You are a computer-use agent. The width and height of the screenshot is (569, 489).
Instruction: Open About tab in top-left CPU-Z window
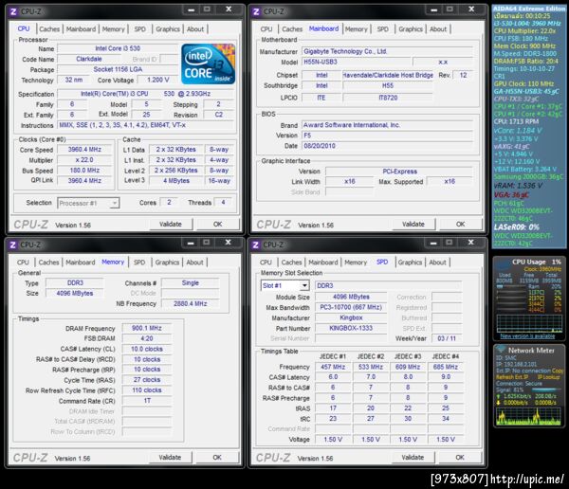195,29
